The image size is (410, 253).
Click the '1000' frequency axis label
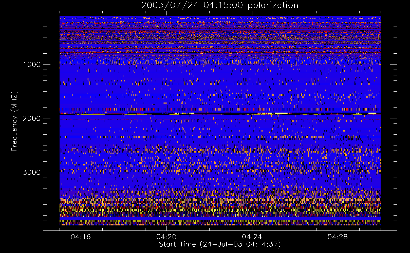click(32, 64)
